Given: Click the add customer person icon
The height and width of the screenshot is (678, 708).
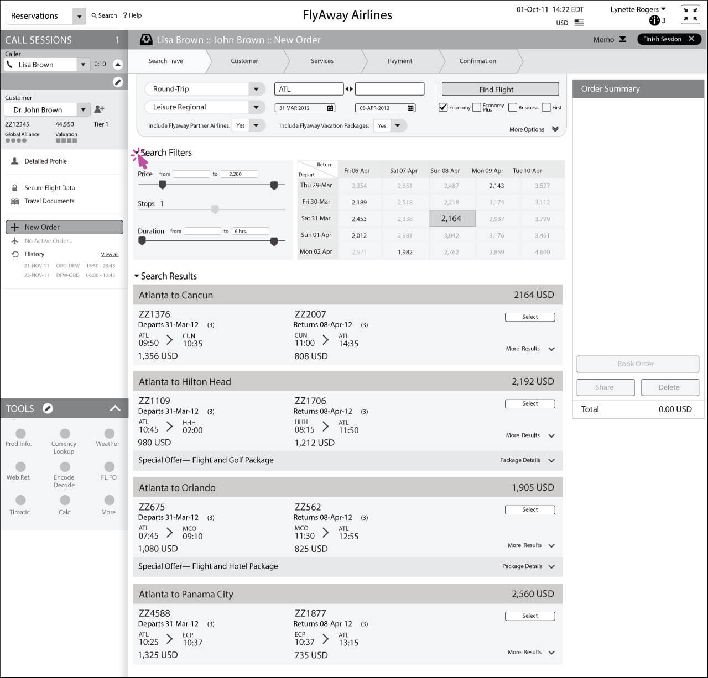Looking at the screenshot, I should (100, 109).
